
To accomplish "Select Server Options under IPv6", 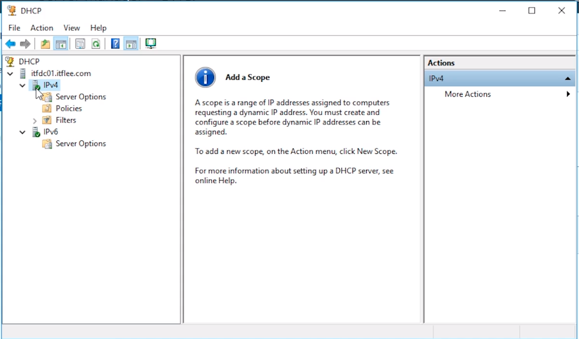I will tap(81, 144).
